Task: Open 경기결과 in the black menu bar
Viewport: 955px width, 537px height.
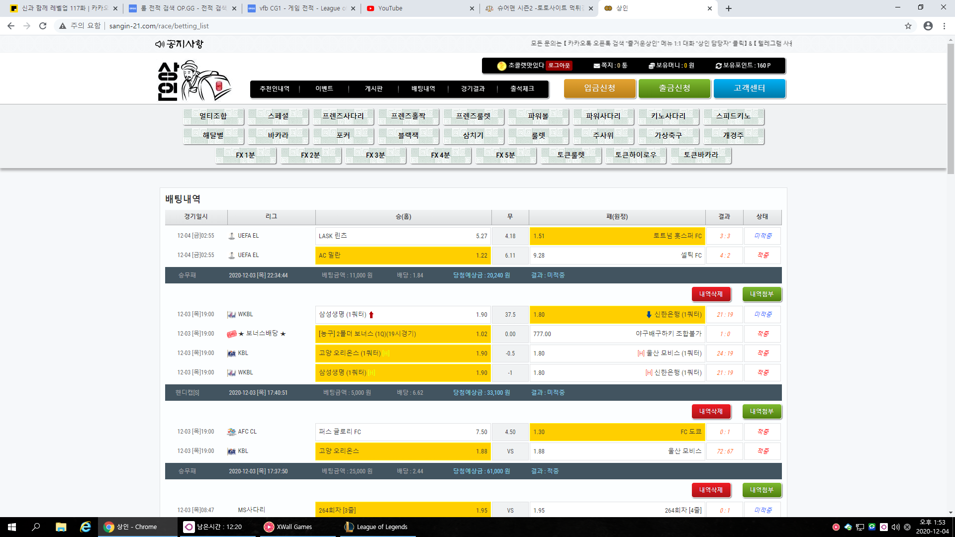Action: pos(473,89)
